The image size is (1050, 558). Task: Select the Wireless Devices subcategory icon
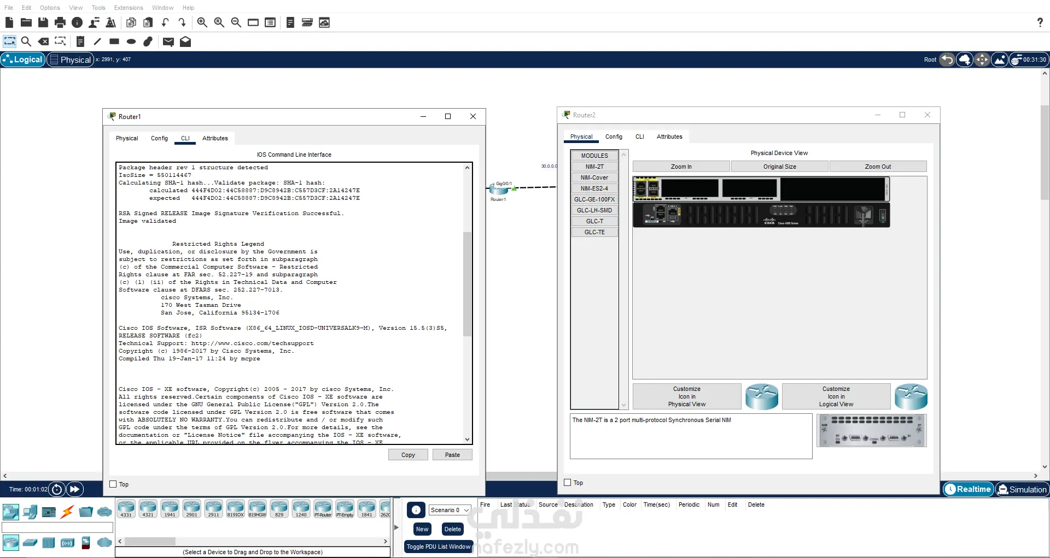[67, 543]
